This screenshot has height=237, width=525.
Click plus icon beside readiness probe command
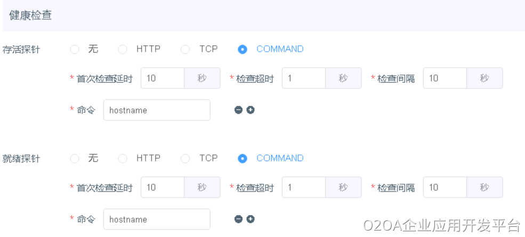click(251, 219)
